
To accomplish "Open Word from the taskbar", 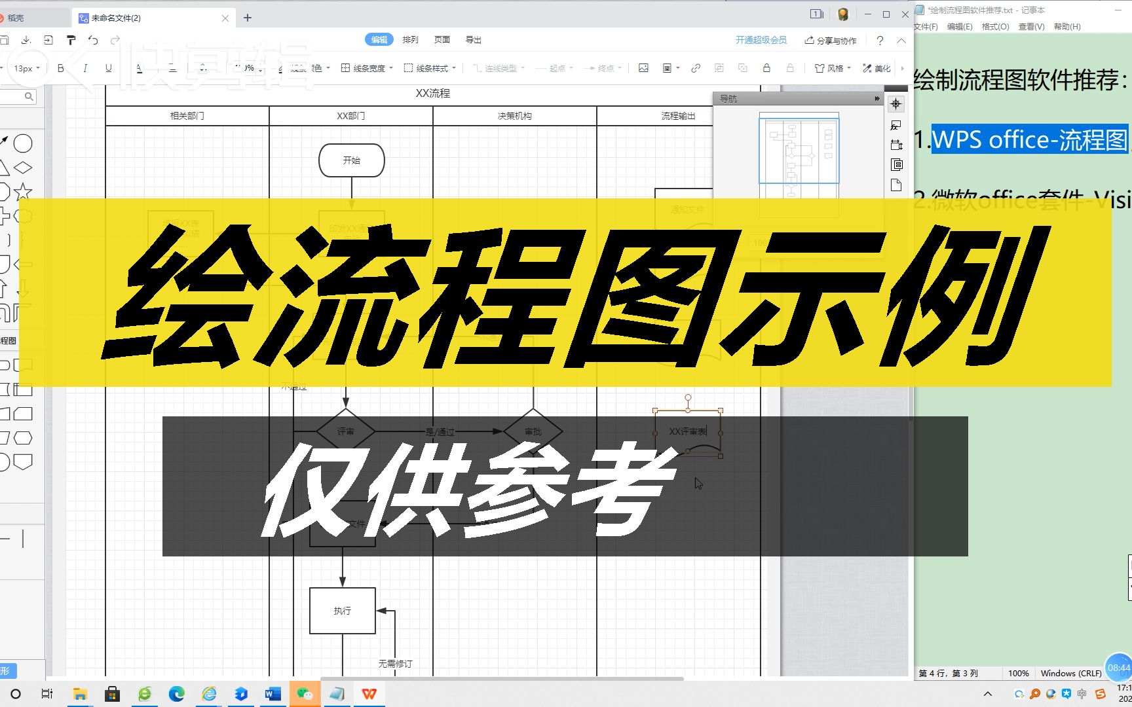I will pyautogui.click(x=273, y=694).
